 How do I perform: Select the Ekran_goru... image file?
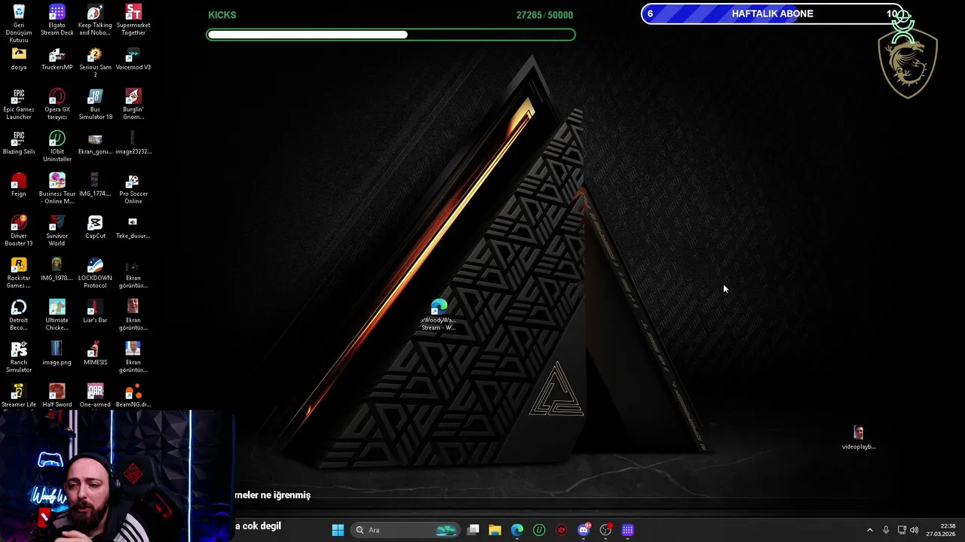[x=95, y=143]
